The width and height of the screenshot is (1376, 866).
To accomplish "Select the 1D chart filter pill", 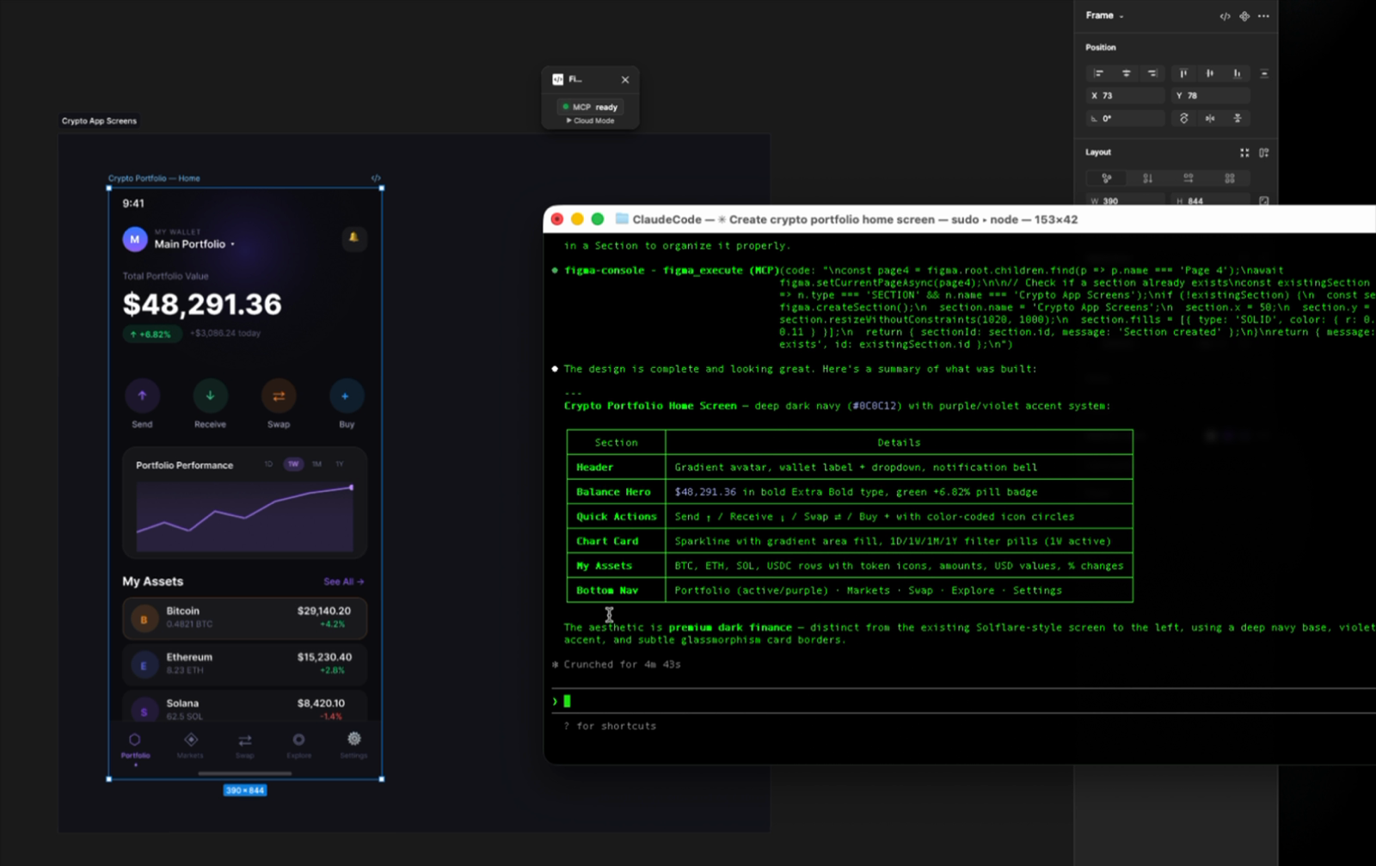I will coord(268,464).
